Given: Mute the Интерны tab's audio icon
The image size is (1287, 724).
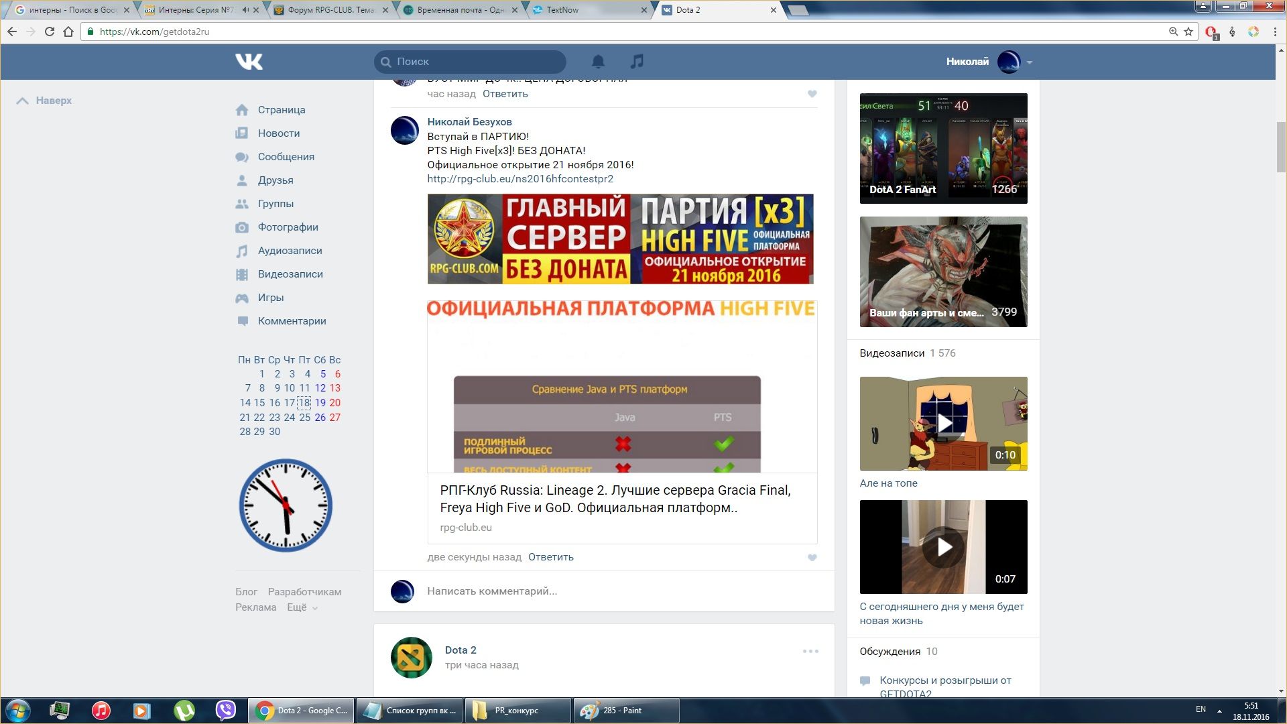Looking at the screenshot, I should (245, 10).
